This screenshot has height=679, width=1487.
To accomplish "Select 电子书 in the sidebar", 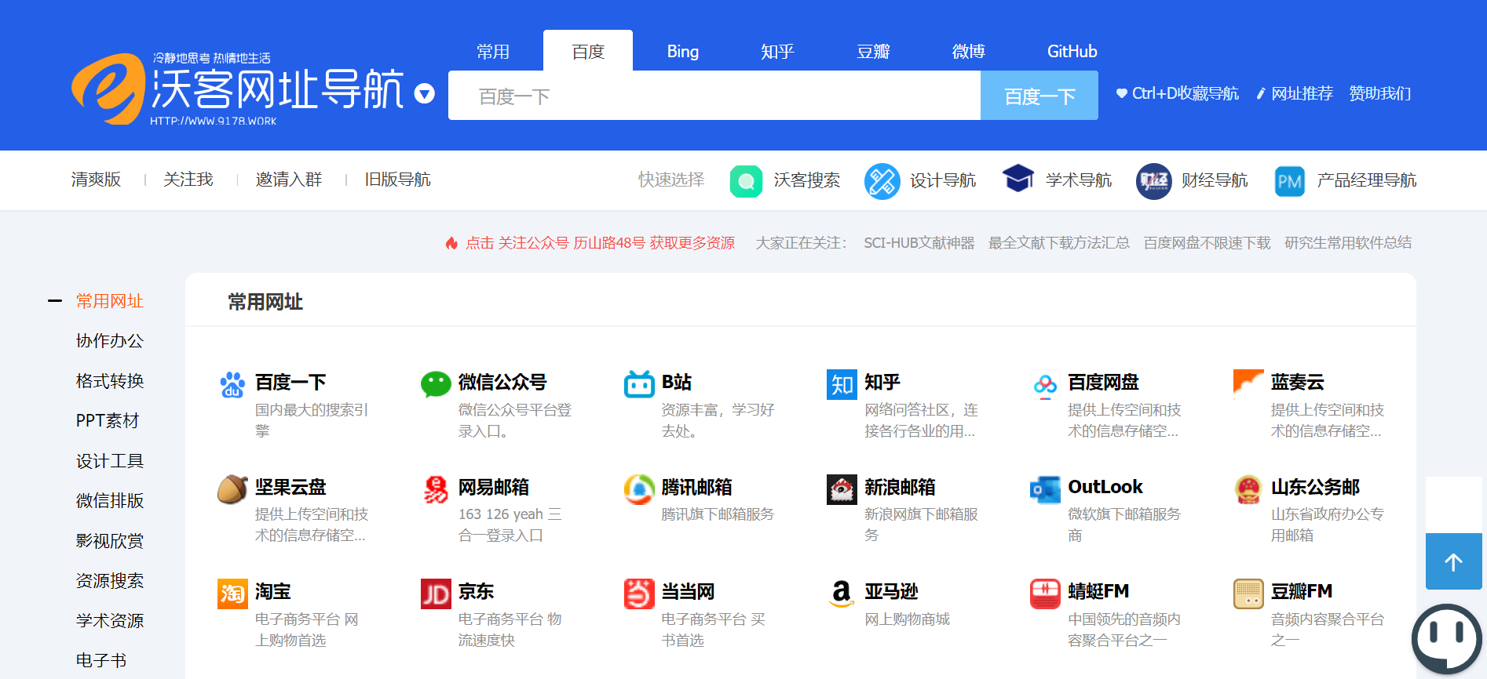I will 101,661.
